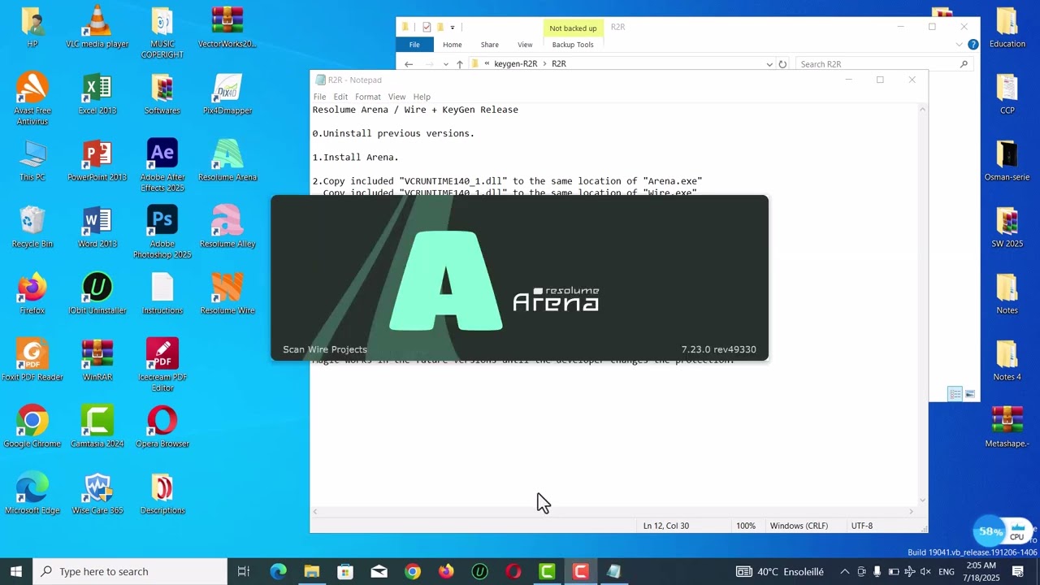The image size is (1040, 585).
Task: Go up one folder in Explorer
Action: coord(460,64)
